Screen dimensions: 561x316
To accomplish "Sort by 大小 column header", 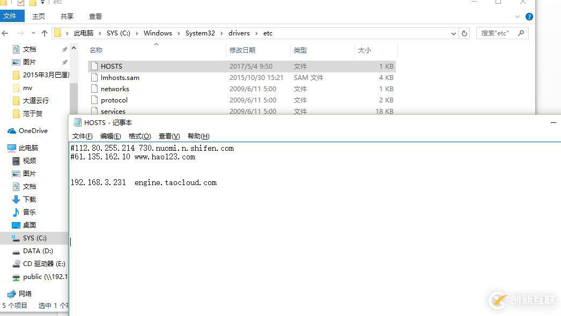I will point(365,50).
